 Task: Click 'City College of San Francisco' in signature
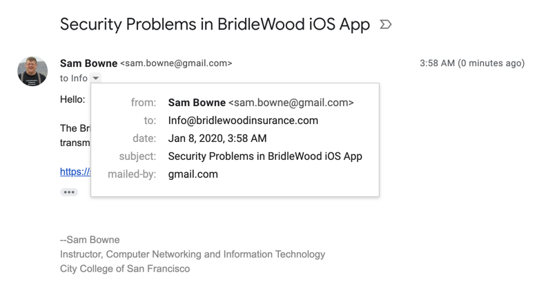click(x=125, y=269)
